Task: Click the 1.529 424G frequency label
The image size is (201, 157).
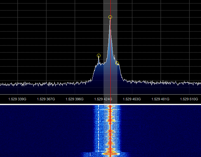Action: click(103, 99)
